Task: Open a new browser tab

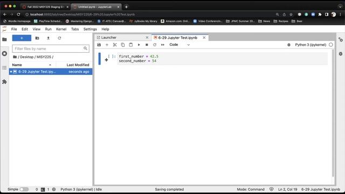Action: point(126,7)
